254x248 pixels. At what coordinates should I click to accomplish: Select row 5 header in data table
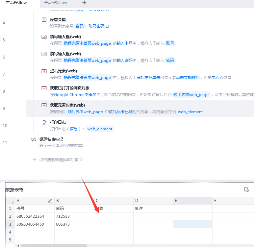11,240
